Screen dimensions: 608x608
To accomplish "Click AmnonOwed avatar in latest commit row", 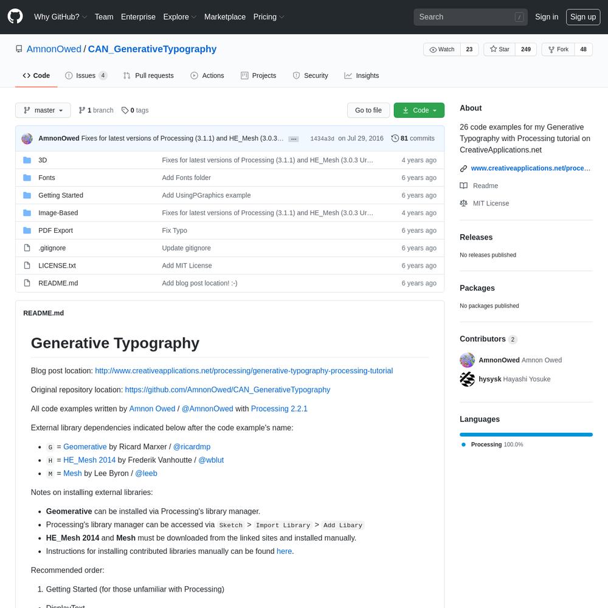I will coord(27,139).
